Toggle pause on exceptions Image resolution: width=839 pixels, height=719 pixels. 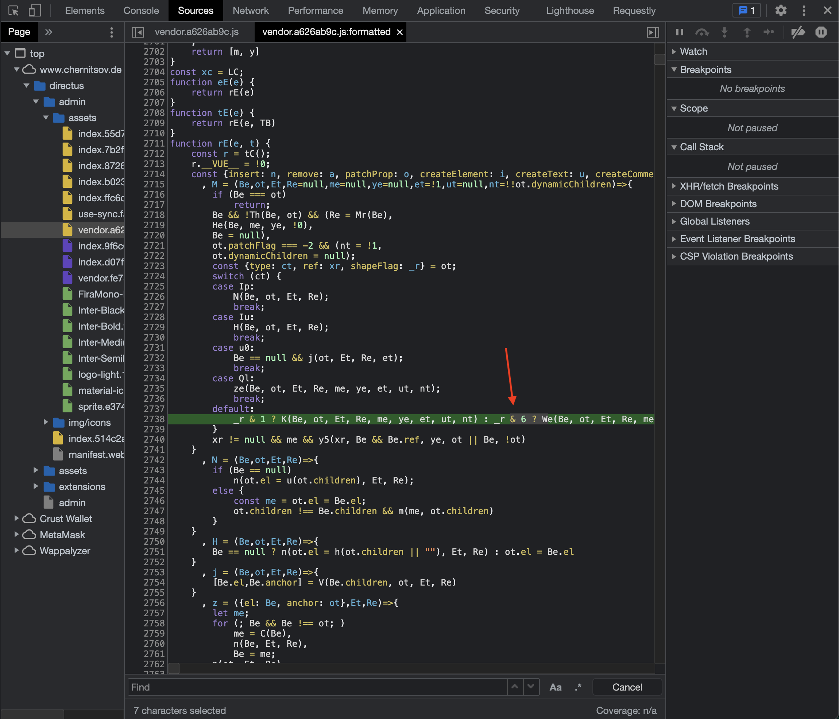point(821,32)
